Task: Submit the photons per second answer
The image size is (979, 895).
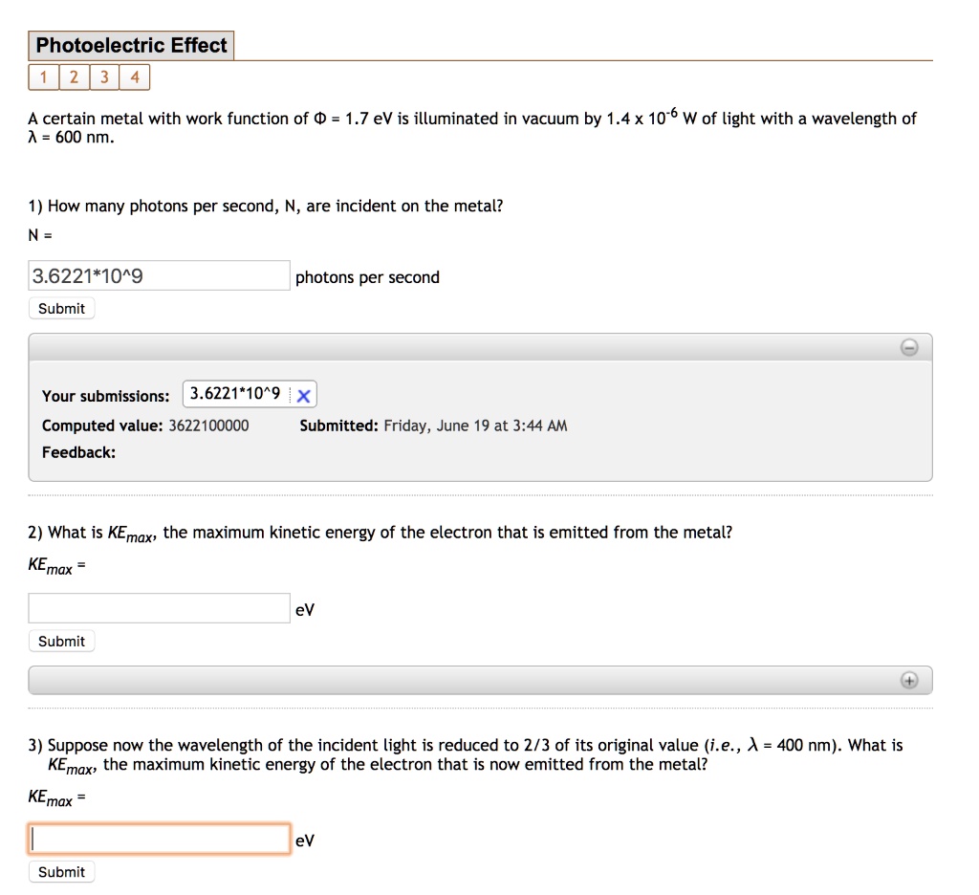Action: [x=61, y=308]
